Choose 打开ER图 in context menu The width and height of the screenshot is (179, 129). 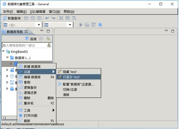37,115
